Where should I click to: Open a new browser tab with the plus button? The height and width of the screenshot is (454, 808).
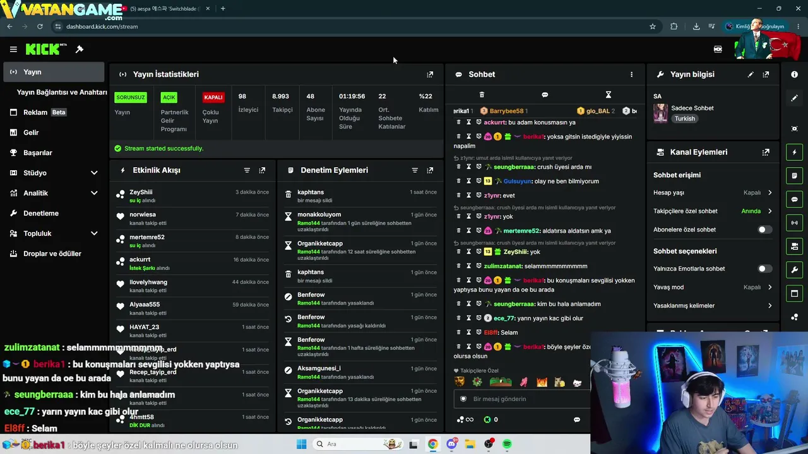point(223,9)
